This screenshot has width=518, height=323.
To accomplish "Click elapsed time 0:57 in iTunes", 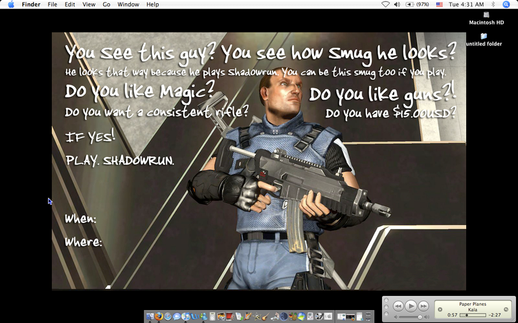I will click(x=452, y=315).
